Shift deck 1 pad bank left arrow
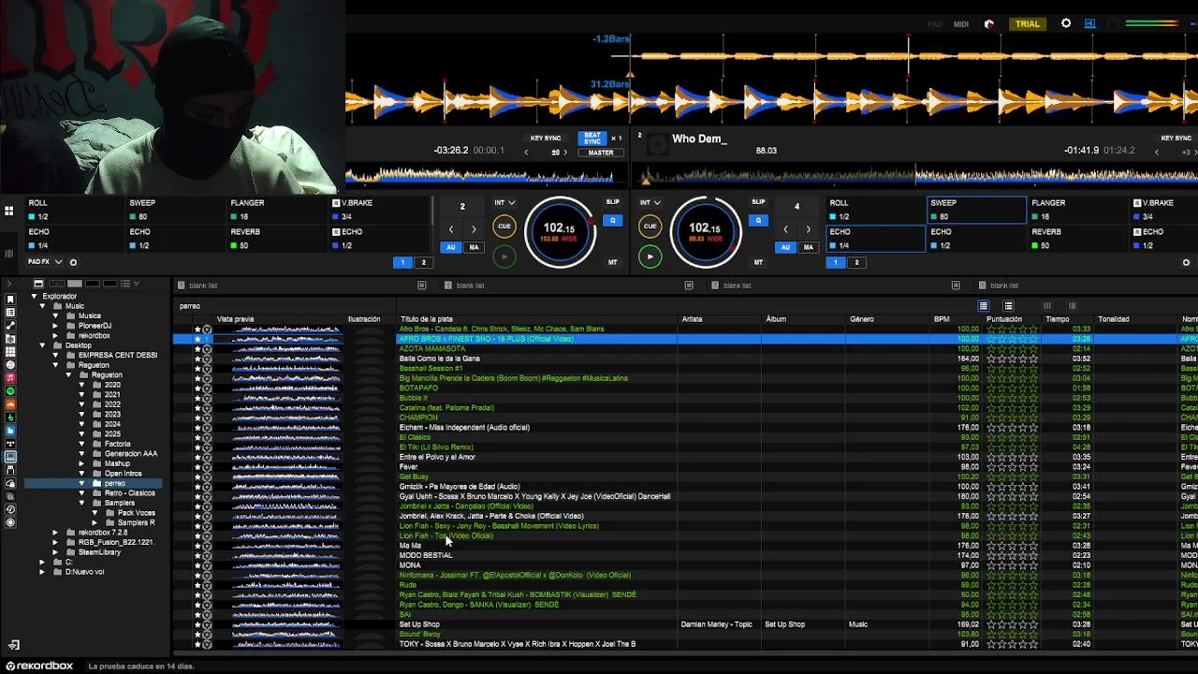This screenshot has width=1198, height=674. 450,229
